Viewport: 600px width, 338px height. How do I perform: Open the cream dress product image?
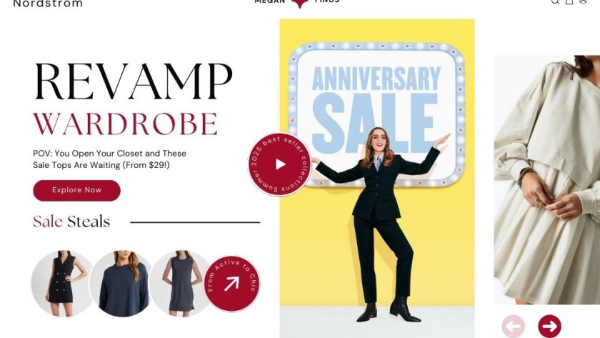pos(547,180)
